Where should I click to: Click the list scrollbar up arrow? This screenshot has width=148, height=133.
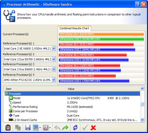pyautogui.click(x=142, y=88)
